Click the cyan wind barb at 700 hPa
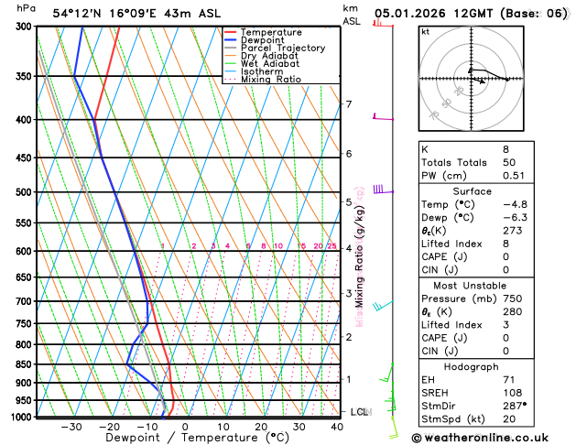Image resolution: width=576 pixels, height=445 pixels. [x=383, y=306]
